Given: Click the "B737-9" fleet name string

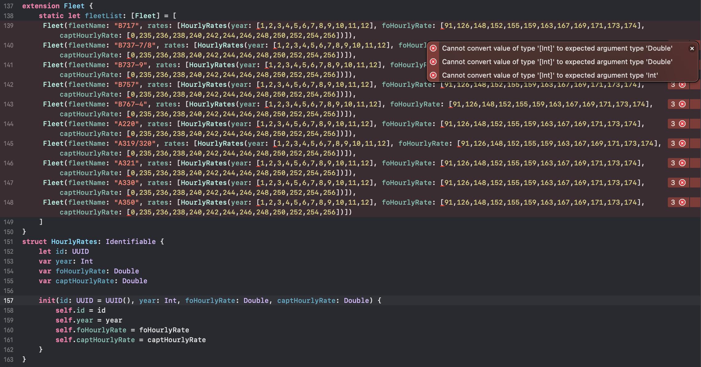Looking at the screenshot, I should (x=131, y=65).
